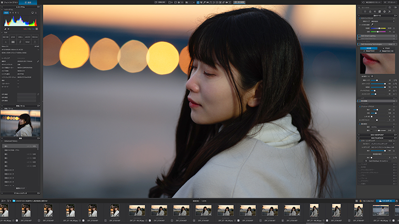
Task: Toggle the Unsharp Mask correction on/off
Action: pyautogui.click(x=360, y=107)
